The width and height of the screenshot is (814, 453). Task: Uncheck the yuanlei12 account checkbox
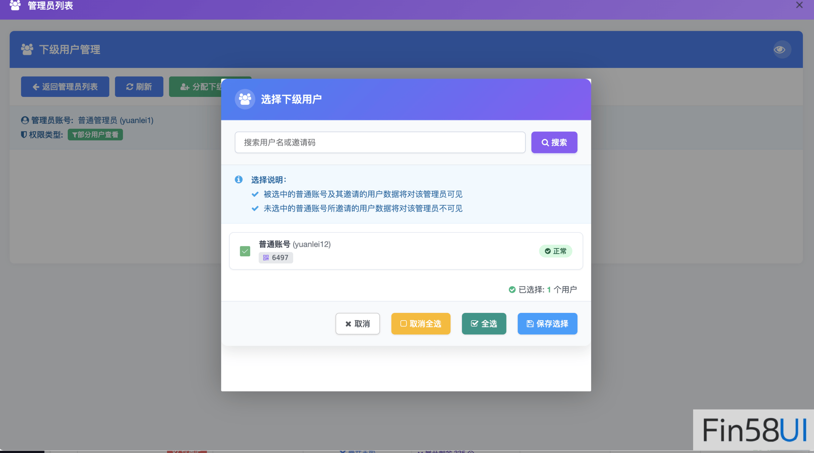point(245,251)
